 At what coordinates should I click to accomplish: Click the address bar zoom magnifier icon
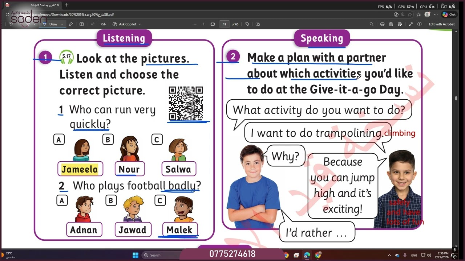point(403,14)
